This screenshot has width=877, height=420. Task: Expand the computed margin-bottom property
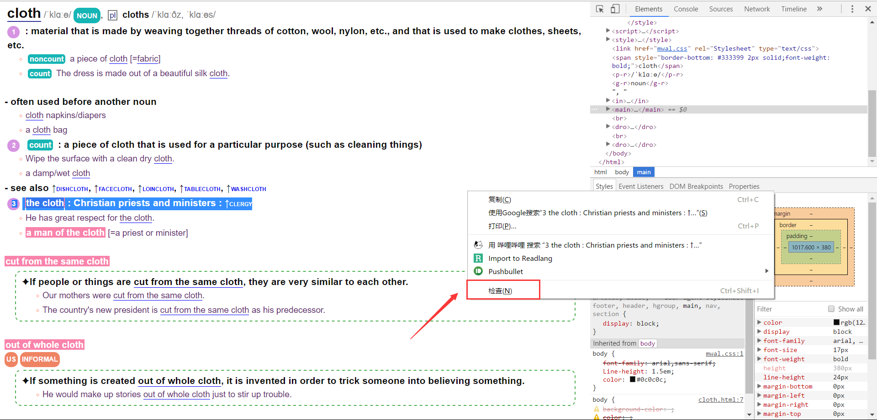(x=760, y=386)
